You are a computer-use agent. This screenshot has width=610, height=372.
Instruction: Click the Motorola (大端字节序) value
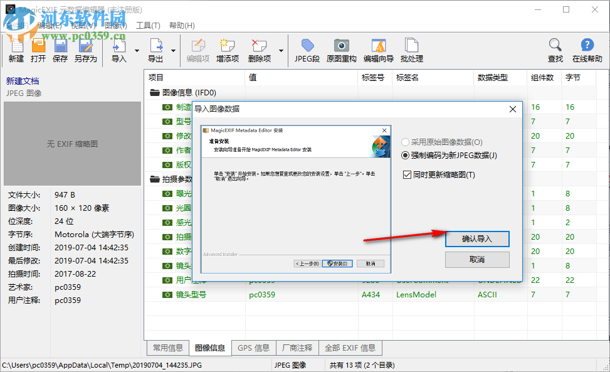[94, 234]
